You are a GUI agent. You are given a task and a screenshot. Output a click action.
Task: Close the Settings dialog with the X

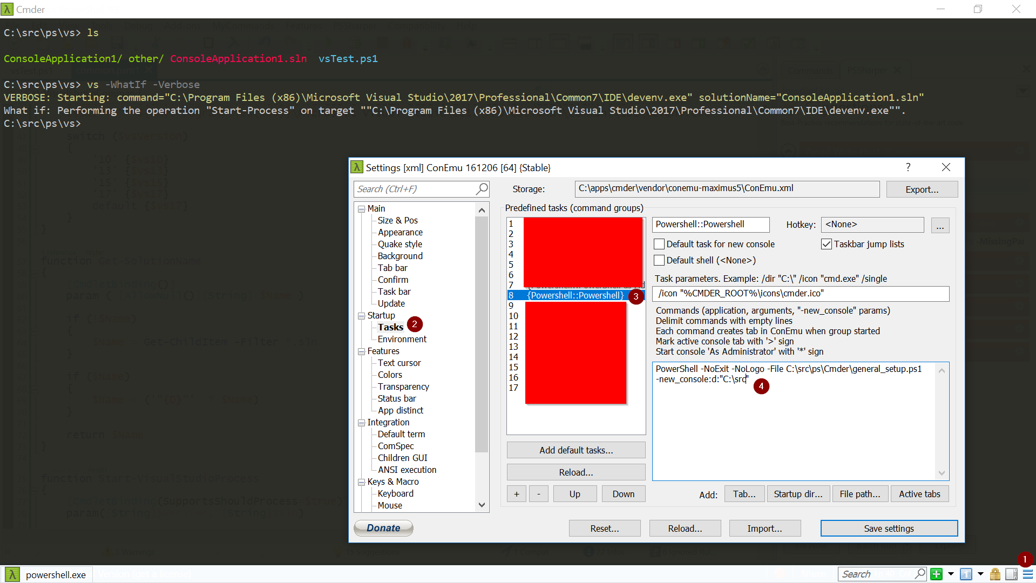946,167
